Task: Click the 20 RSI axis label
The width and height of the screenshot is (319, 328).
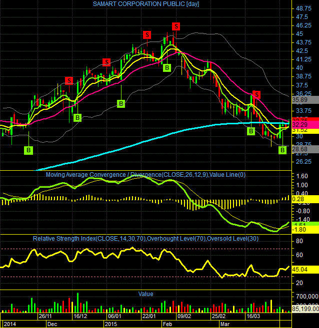Action: point(299,283)
